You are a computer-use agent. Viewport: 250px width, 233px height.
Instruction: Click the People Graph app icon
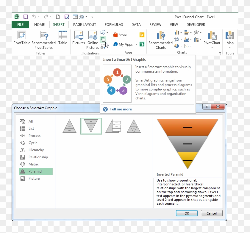click(x=142, y=44)
